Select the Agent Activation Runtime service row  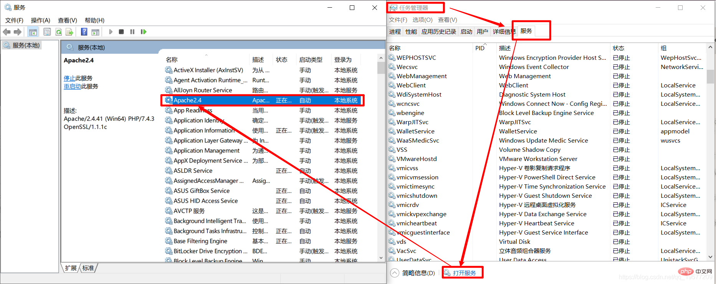click(x=262, y=80)
